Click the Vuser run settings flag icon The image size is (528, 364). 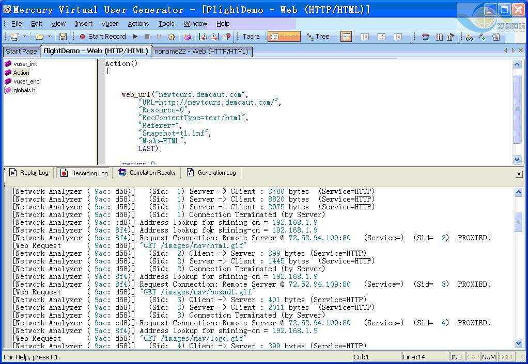pyautogui.click(x=451, y=37)
